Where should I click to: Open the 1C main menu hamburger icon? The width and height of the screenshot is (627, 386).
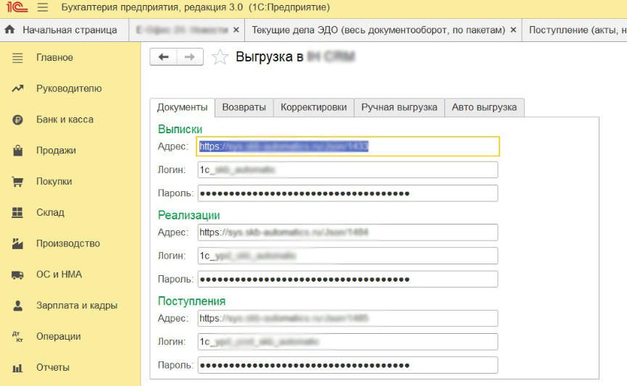coord(42,7)
